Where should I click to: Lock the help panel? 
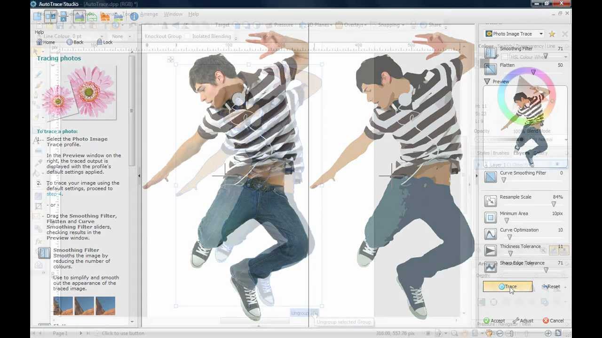coord(104,42)
